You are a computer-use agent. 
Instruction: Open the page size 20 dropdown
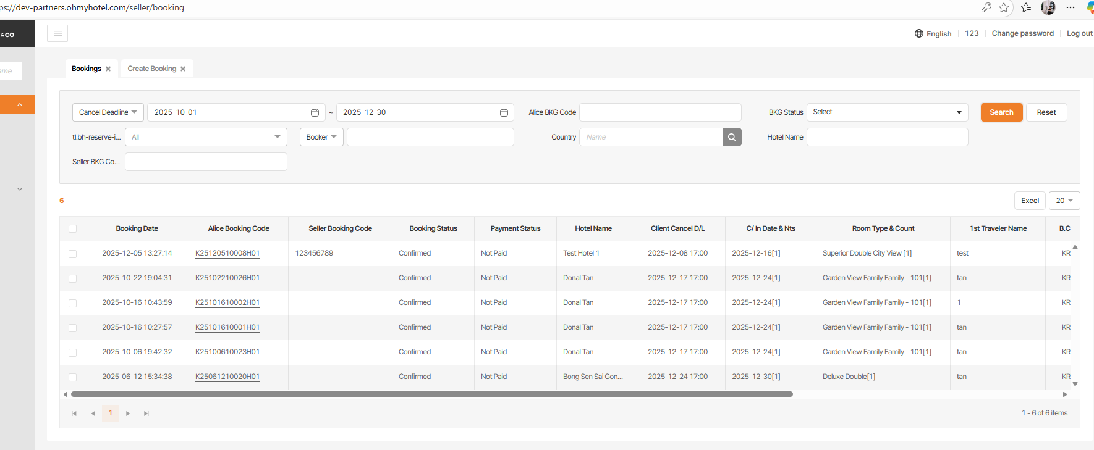1064,201
